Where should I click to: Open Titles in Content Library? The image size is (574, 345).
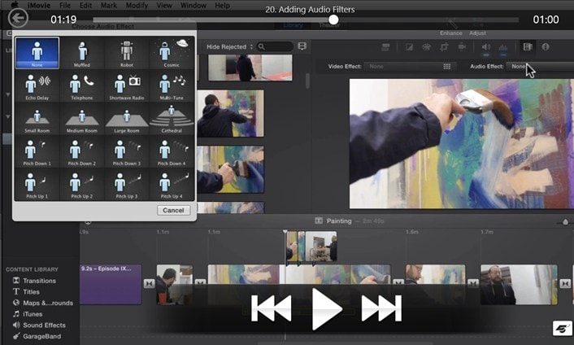point(26,292)
